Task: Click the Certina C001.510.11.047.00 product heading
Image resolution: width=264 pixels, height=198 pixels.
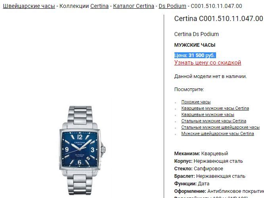Action: coord(218,19)
